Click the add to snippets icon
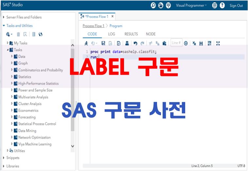The image size is (248, 171). pyautogui.click(x=119, y=43)
